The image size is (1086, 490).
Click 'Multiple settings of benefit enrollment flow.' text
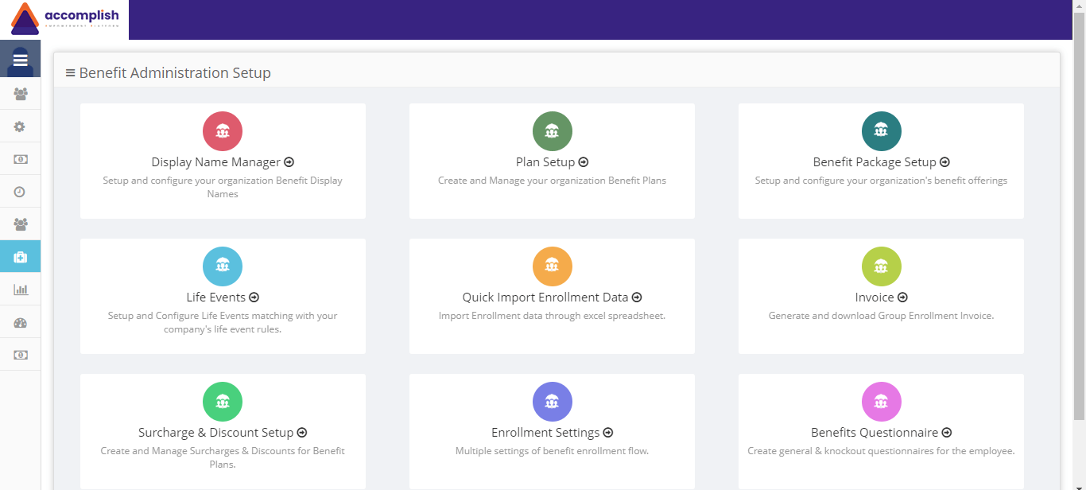(552, 451)
